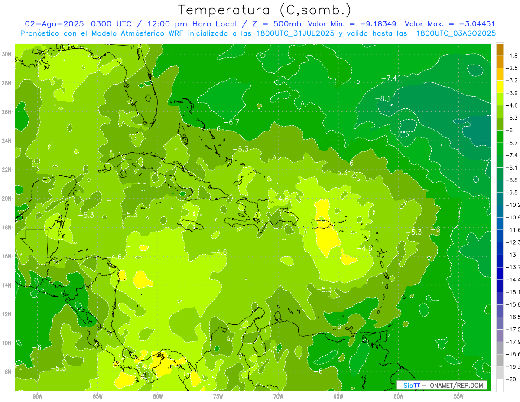Click the "16N" latitude axis label
520x402 pixels.
click(7, 256)
